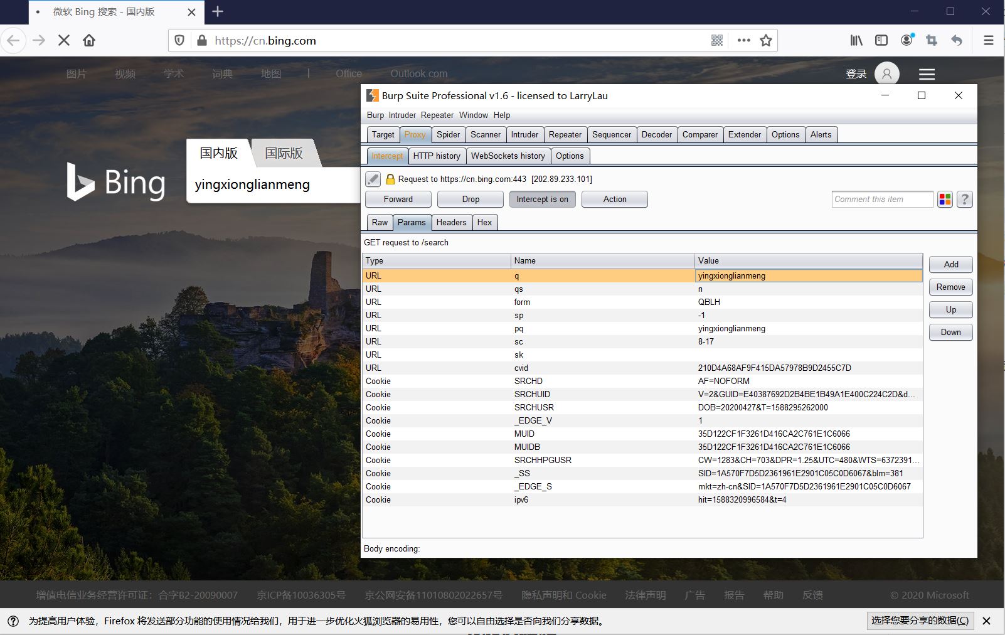Click the 登录 sign-in link
This screenshot has height=635, width=1005.
pyautogui.click(x=856, y=74)
